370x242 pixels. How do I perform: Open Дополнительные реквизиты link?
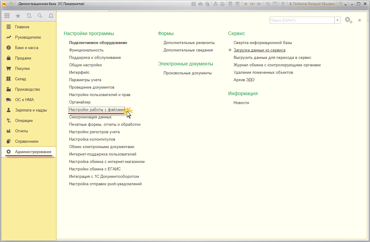pos(189,43)
